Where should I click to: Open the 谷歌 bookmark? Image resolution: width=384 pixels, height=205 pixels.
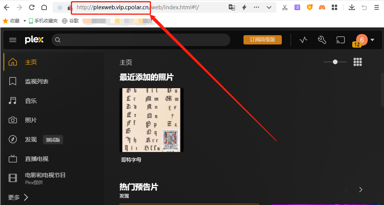tap(70, 21)
